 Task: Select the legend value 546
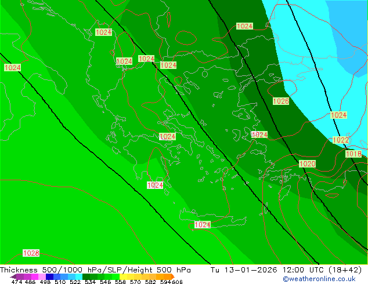pos(106,282)
